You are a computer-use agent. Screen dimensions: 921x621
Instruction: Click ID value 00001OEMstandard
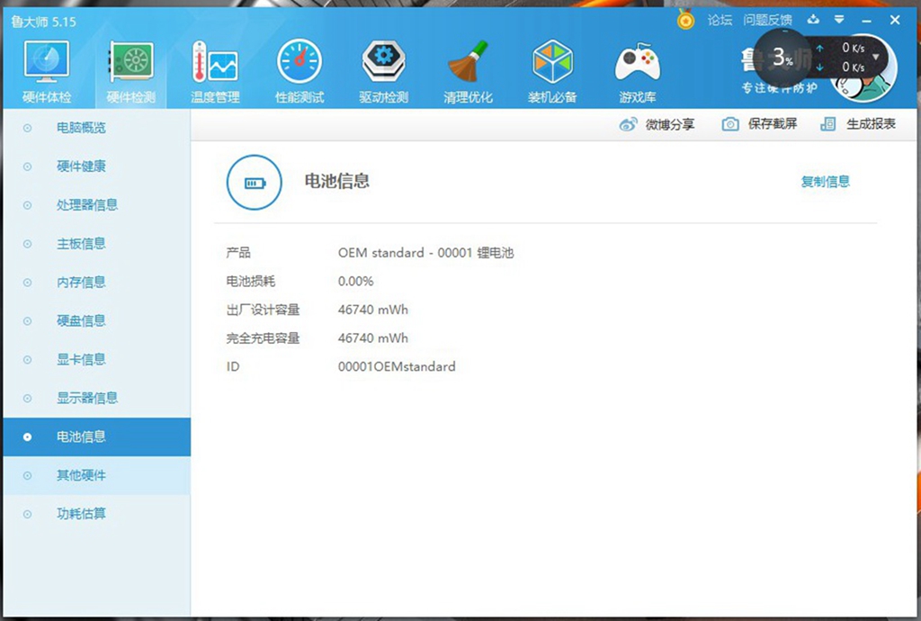click(x=397, y=366)
